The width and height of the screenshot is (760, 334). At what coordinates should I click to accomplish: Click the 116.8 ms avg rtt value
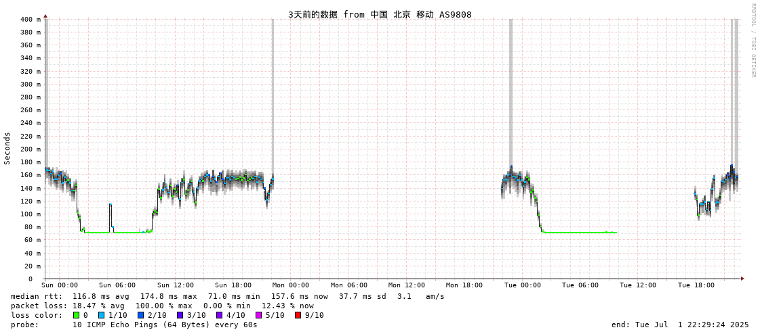pos(102,296)
